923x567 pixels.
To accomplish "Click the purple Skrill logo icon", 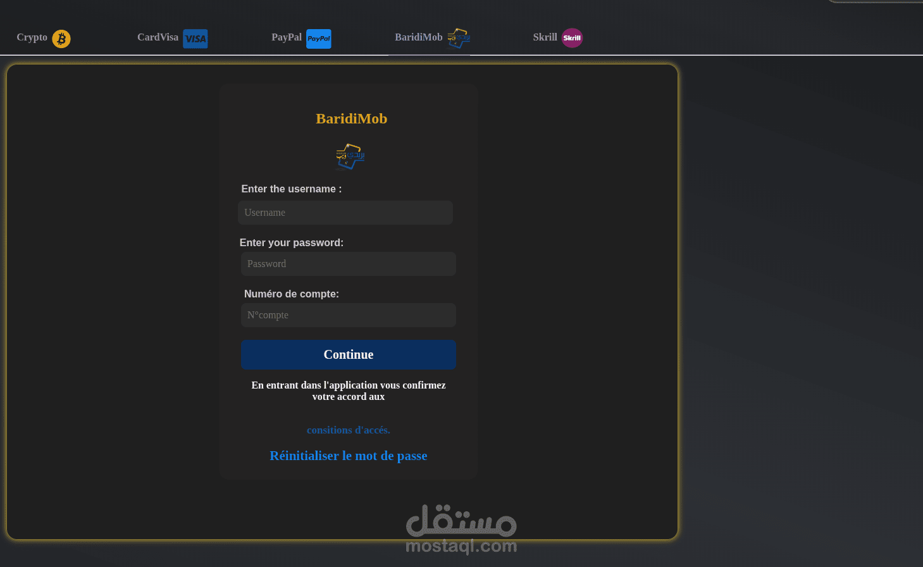I will [572, 38].
